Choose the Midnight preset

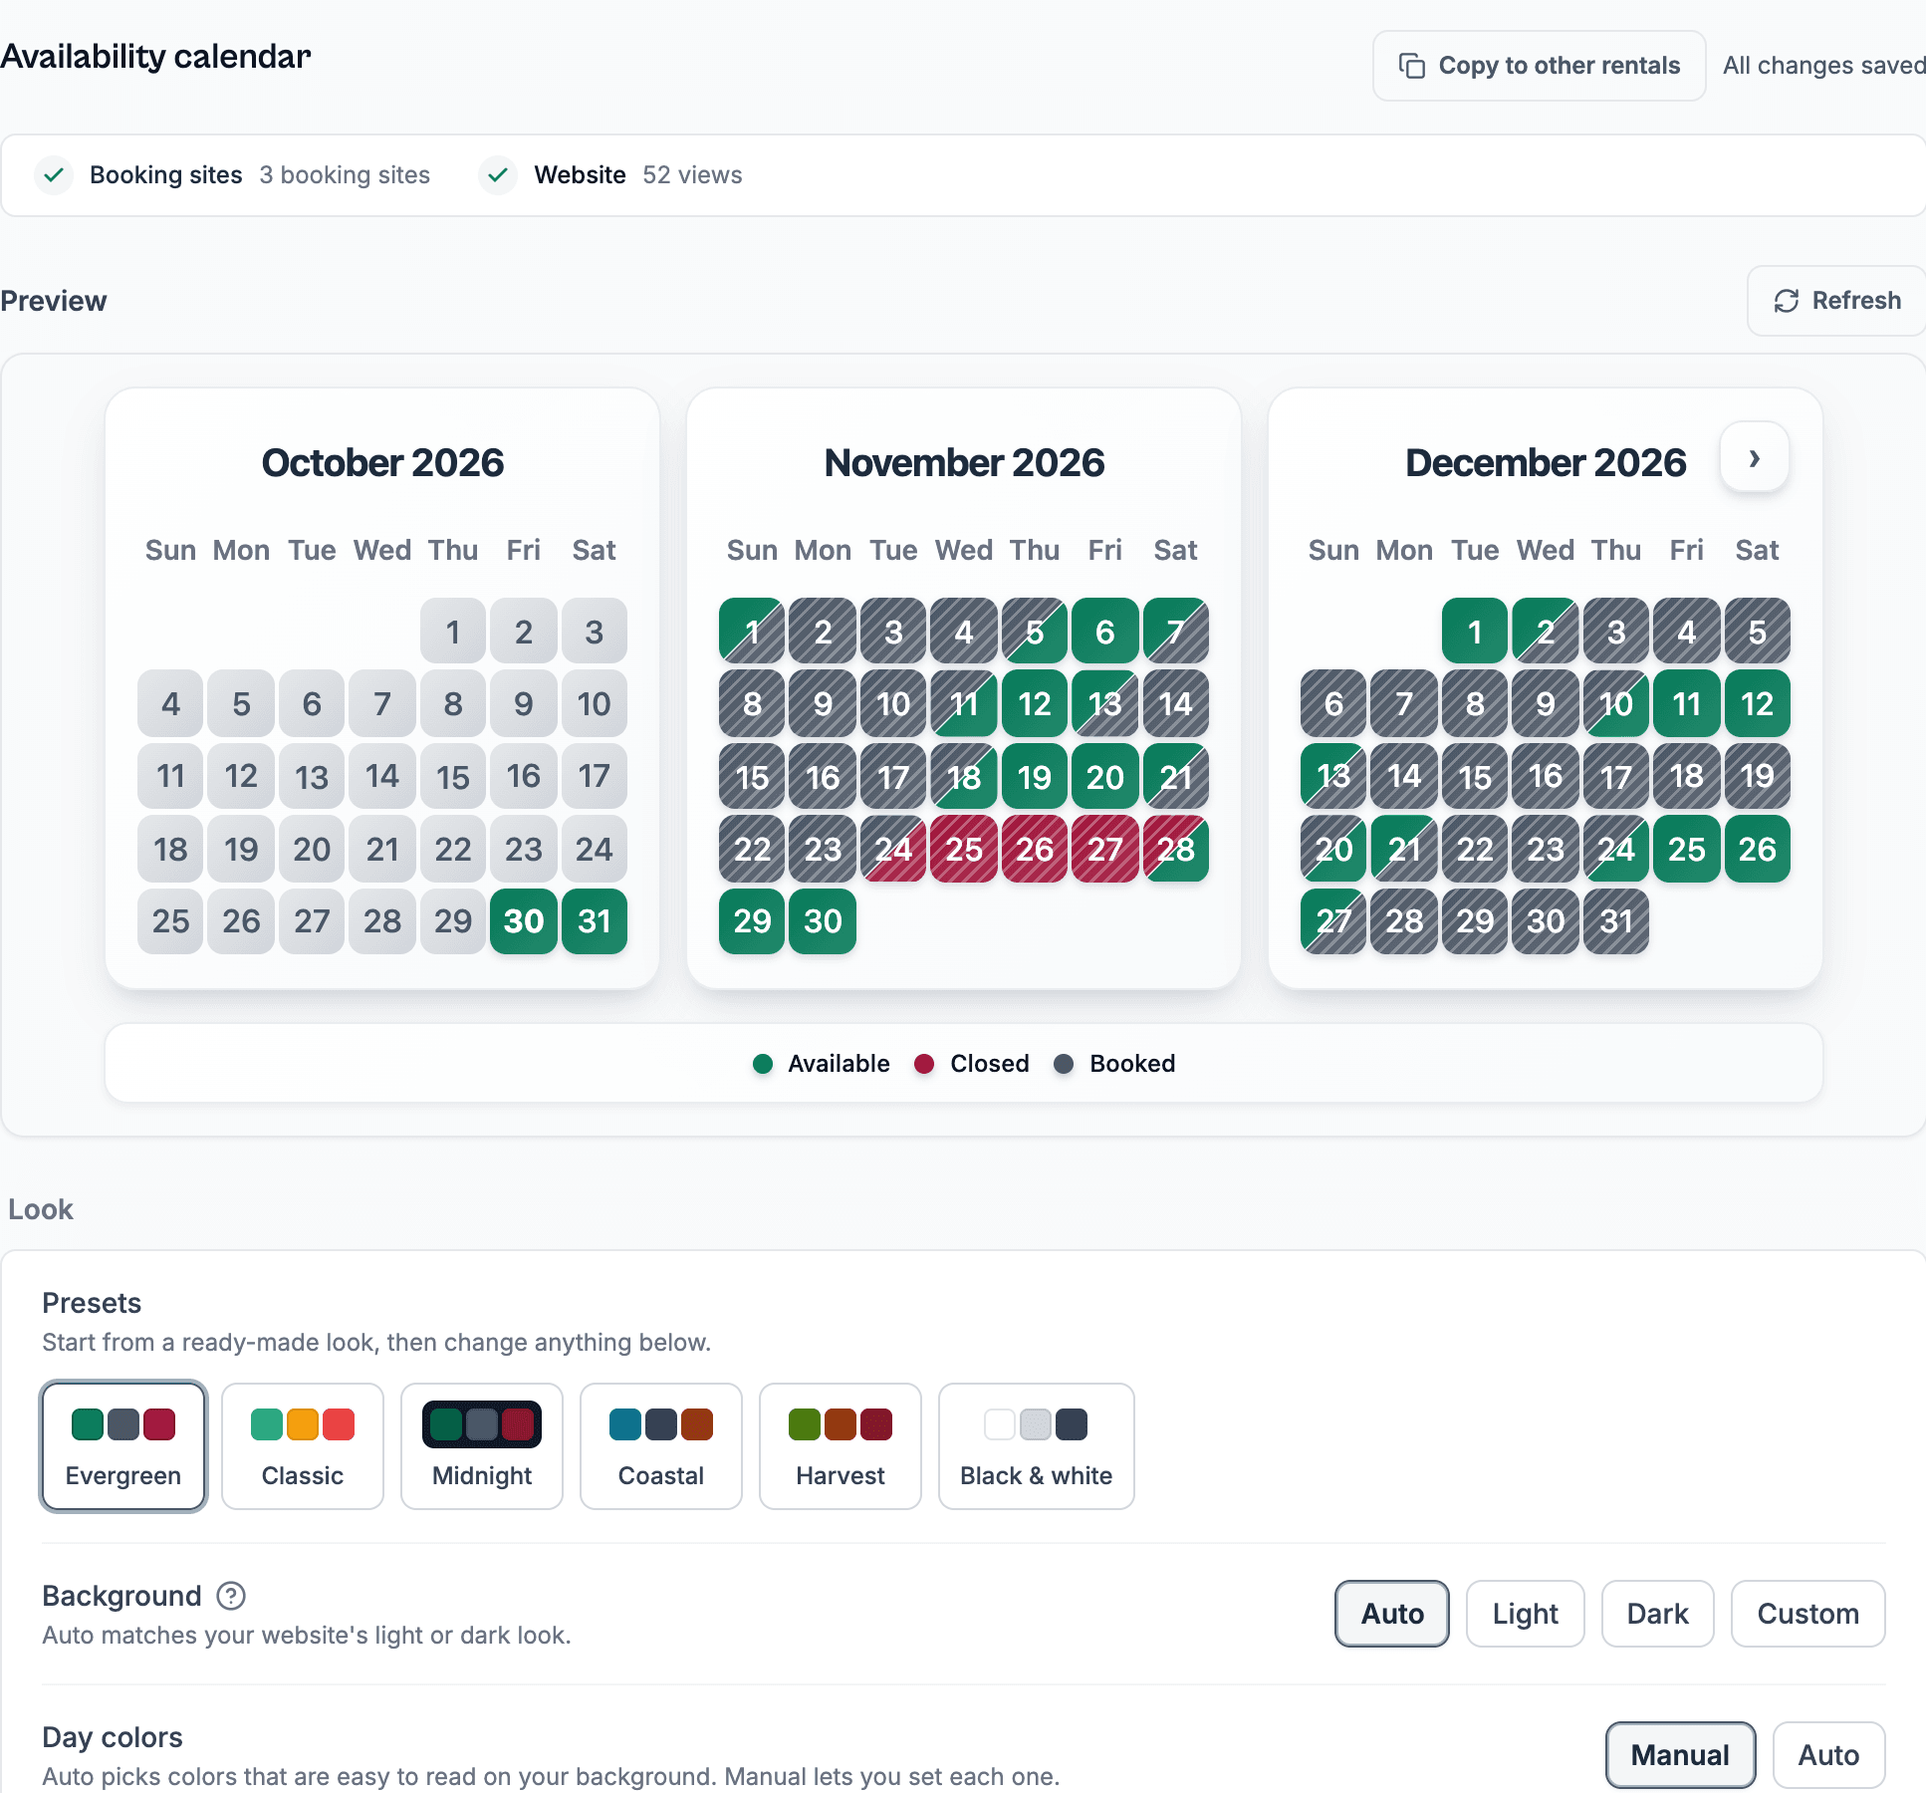(x=482, y=1446)
